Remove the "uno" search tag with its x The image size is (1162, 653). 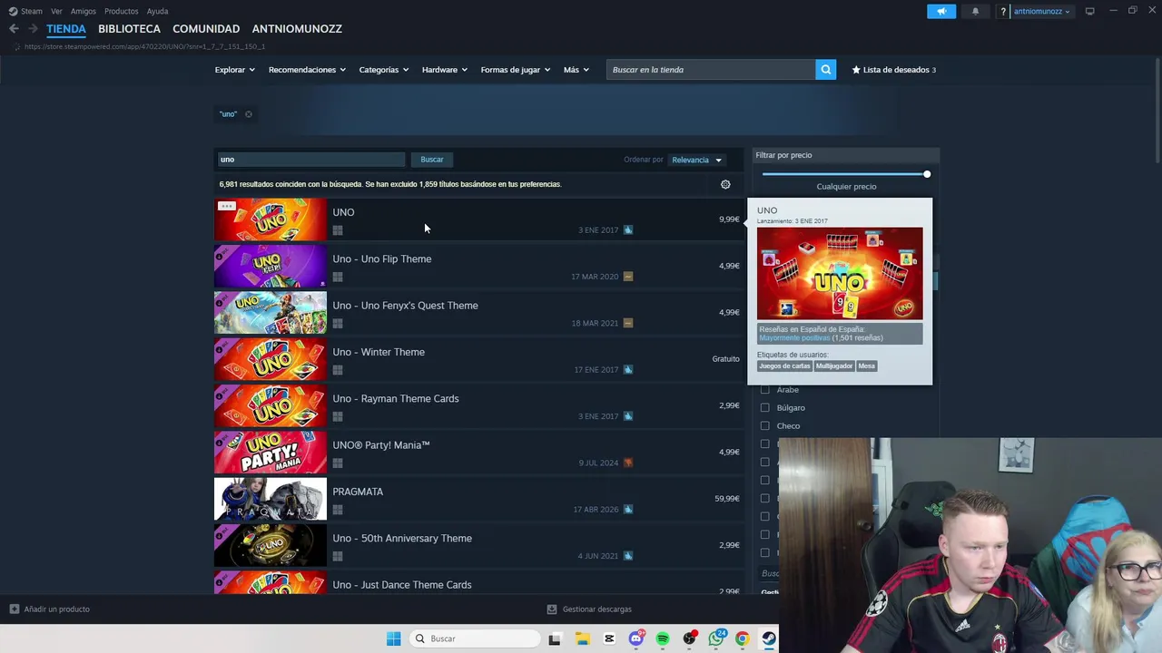coord(248,114)
